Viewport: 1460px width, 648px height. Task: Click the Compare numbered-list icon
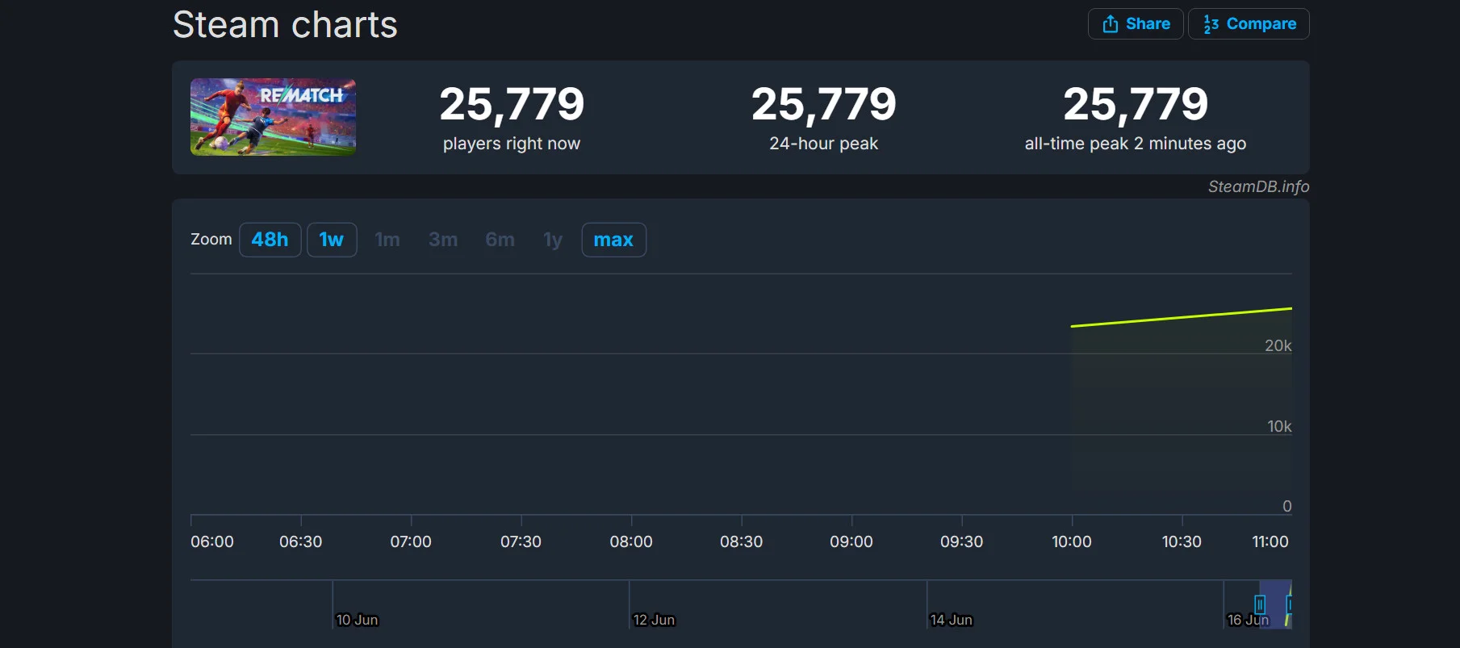(1211, 24)
